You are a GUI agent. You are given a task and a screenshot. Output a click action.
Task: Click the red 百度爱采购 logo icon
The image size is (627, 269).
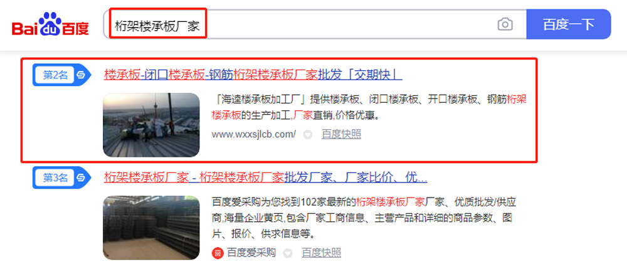click(x=218, y=253)
